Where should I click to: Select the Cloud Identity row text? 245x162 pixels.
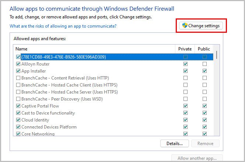(35, 120)
